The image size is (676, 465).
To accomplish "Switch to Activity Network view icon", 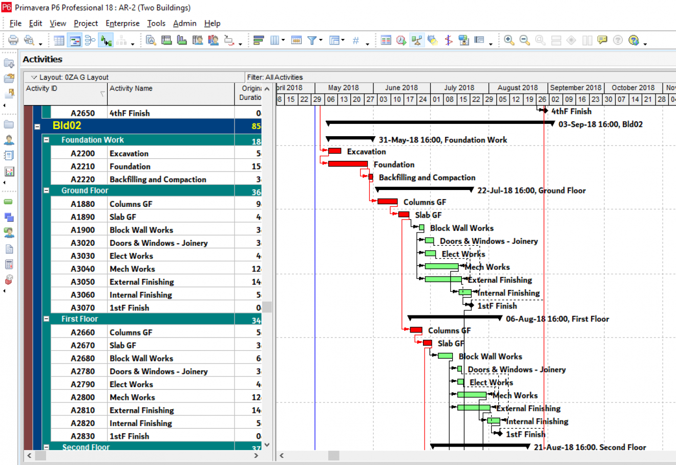I will (x=90, y=40).
